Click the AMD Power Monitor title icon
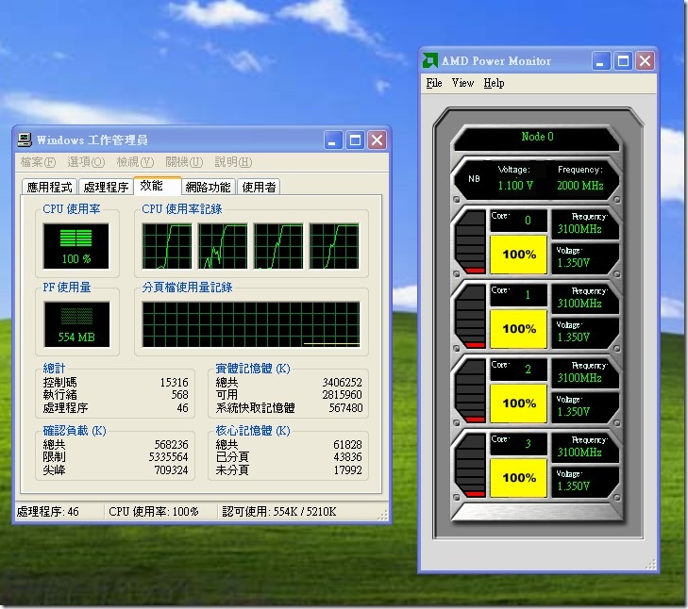Image resolution: width=688 pixels, height=609 pixels. [x=430, y=60]
